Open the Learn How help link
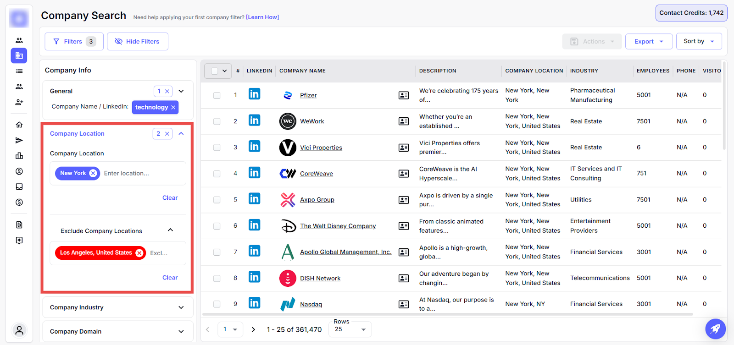The image size is (734, 345). coord(262,17)
